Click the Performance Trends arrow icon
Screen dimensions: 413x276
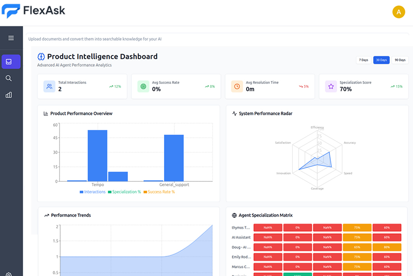(x=47, y=215)
